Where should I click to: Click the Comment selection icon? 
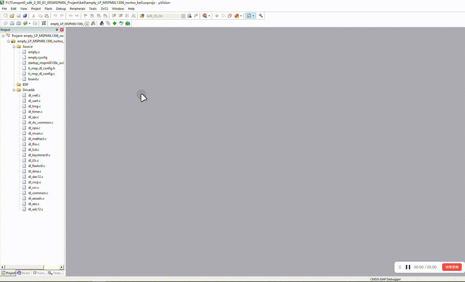click(127, 16)
